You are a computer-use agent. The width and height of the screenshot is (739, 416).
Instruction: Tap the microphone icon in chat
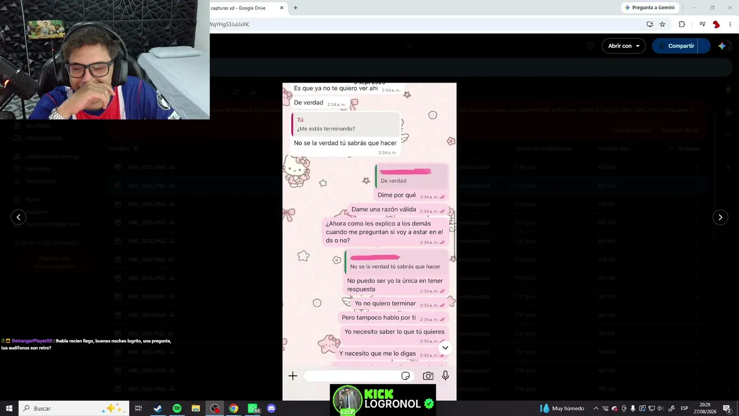click(x=445, y=376)
